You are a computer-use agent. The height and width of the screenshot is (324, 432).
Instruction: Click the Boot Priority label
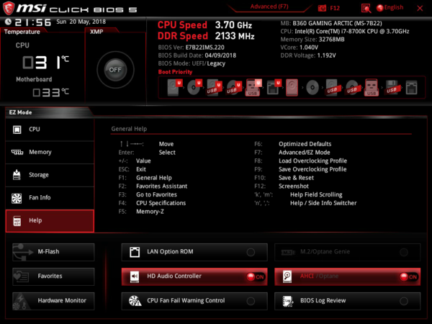175,72
